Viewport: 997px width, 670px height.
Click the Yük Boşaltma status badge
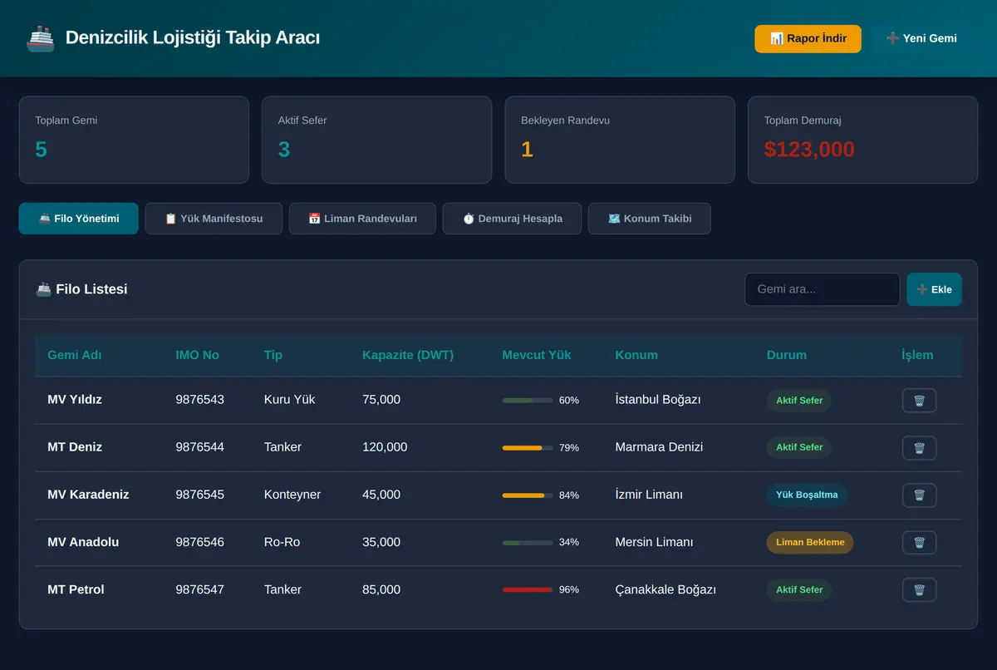807,495
